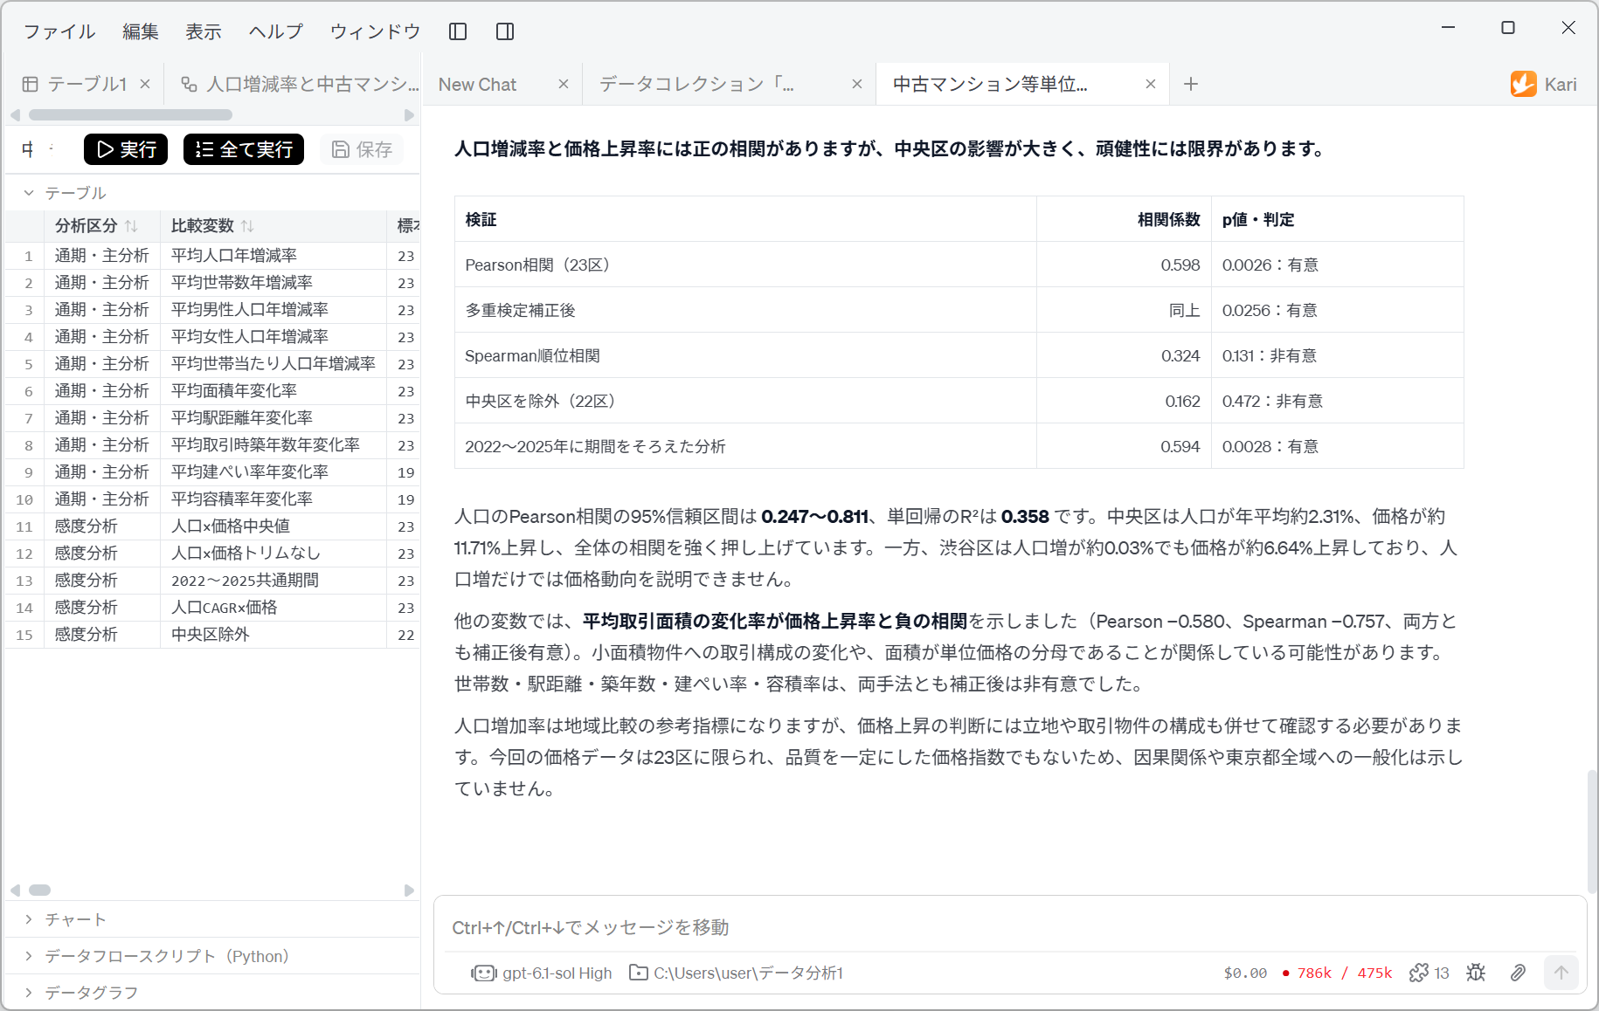1599x1011 pixels.
Task: Click the bug debug icon
Action: (x=1476, y=973)
